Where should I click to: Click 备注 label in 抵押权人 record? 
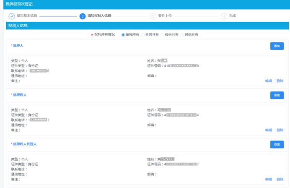(x=16, y=130)
